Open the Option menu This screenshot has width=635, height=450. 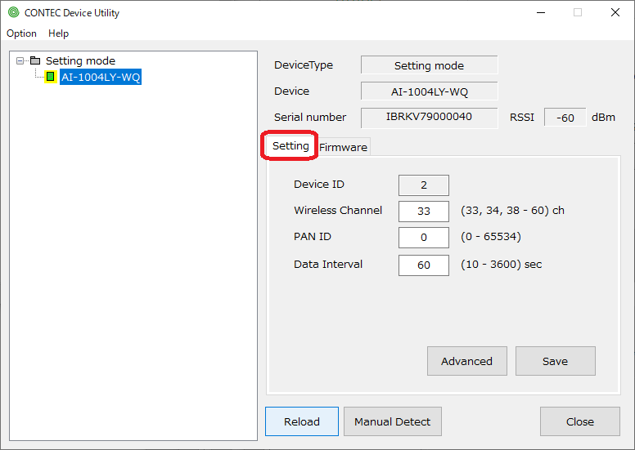(x=21, y=33)
